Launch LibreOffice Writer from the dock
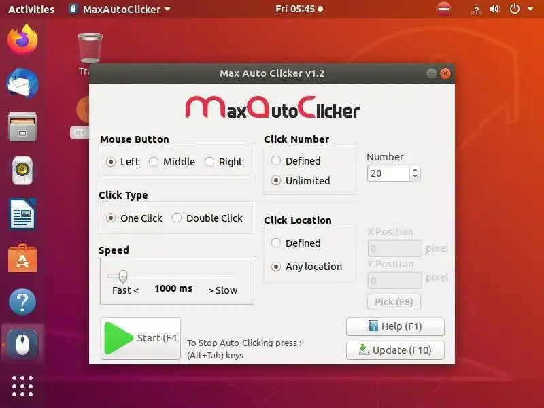The height and width of the screenshot is (408, 544). tap(22, 214)
